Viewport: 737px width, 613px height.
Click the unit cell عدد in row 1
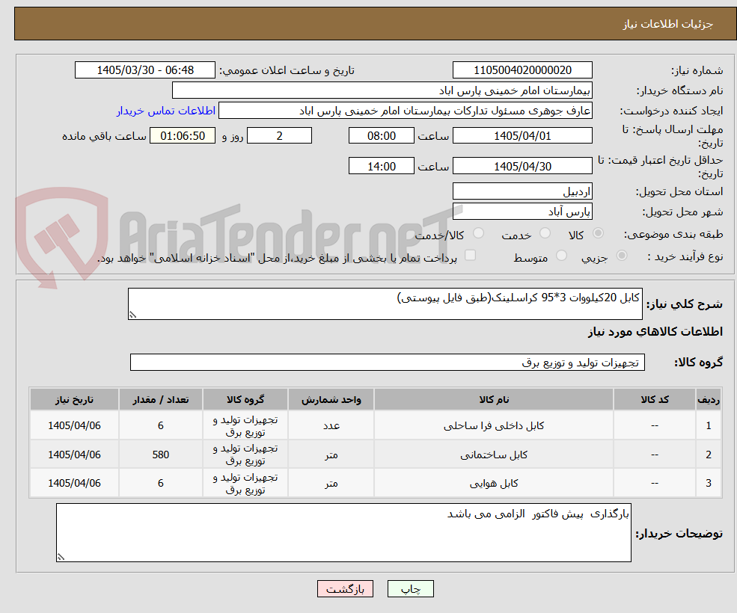click(x=331, y=425)
